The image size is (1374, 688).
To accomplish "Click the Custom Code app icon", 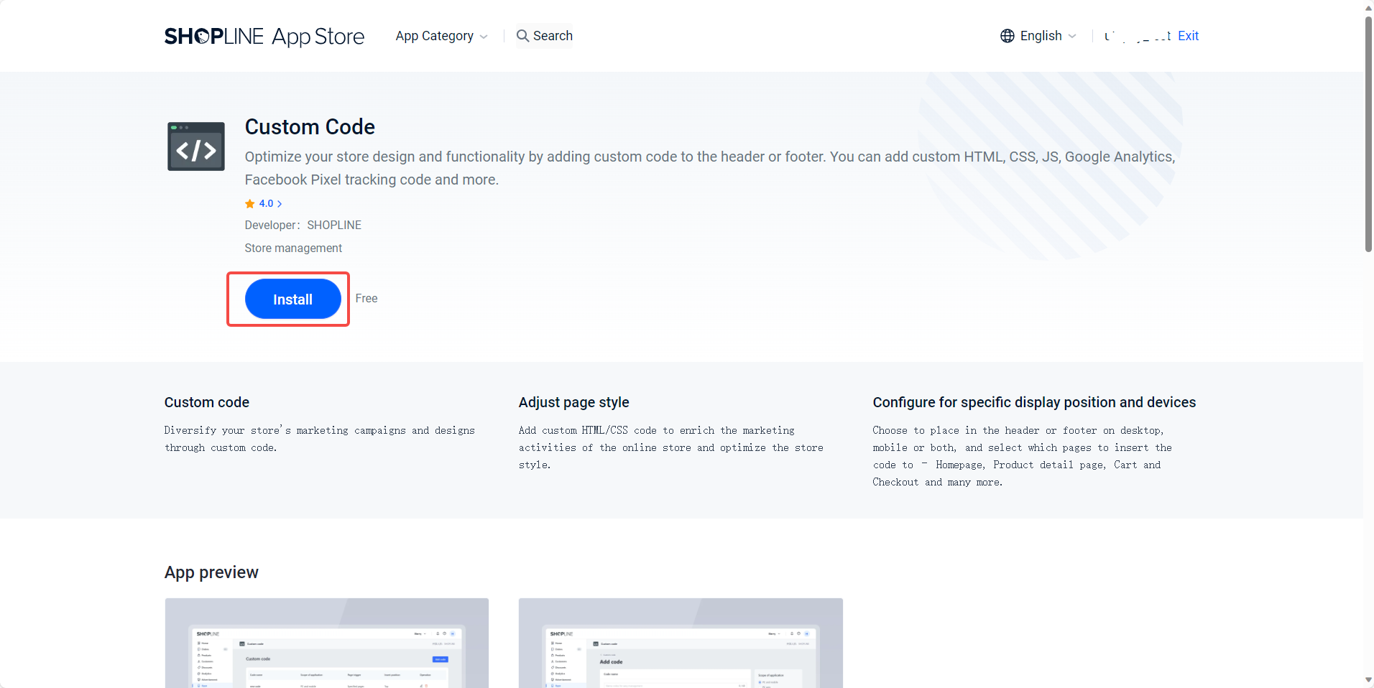I will coord(196,147).
